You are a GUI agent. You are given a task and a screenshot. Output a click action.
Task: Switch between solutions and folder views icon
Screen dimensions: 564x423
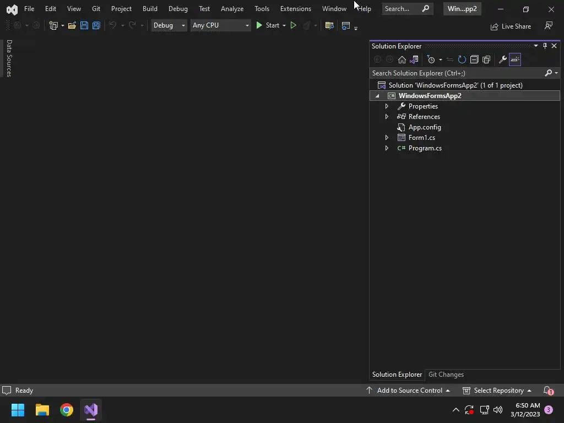pyautogui.click(x=414, y=59)
